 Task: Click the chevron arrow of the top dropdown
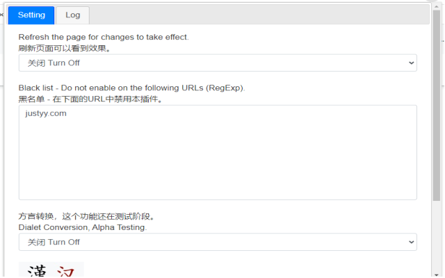coord(408,63)
